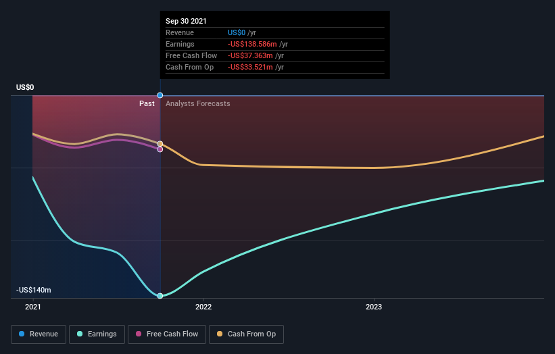Click the blue dot in Revenue legend
Image resolution: width=555 pixels, height=354 pixels.
tap(22, 334)
